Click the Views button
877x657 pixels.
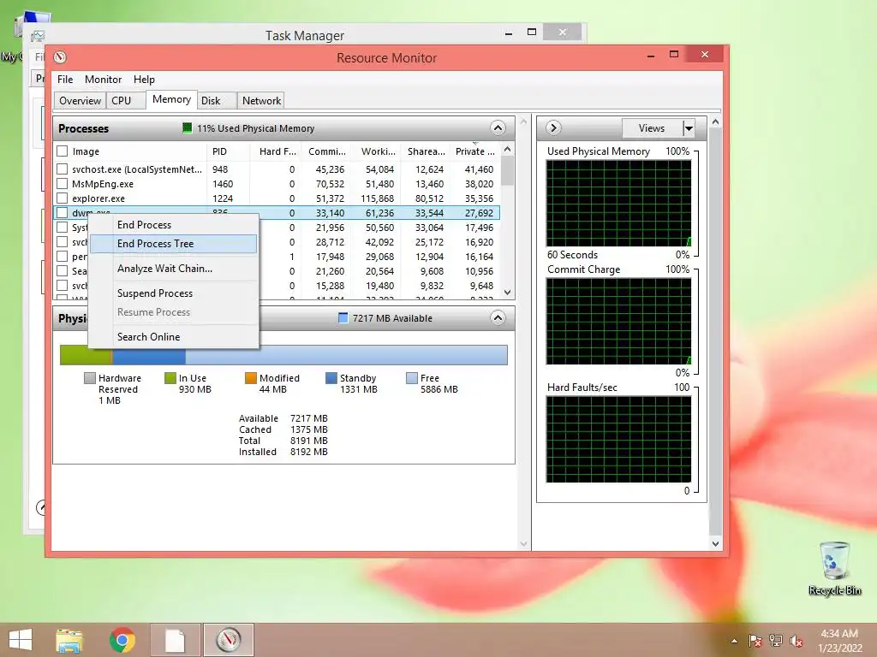click(x=652, y=128)
